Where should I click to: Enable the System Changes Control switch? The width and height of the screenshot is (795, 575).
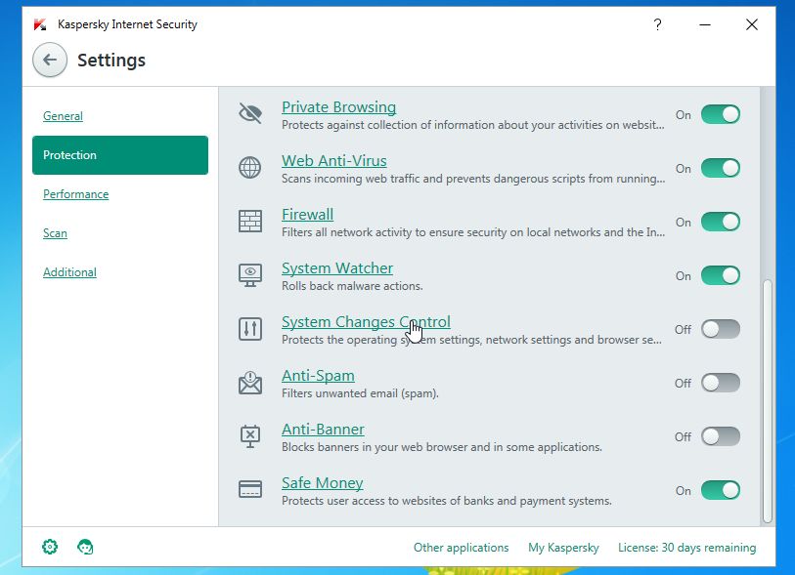pos(721,329)
